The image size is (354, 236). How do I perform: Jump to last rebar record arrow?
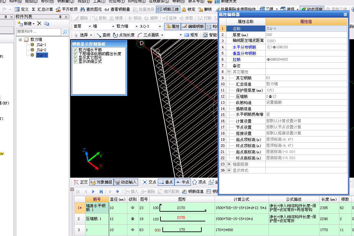[101, 192]
